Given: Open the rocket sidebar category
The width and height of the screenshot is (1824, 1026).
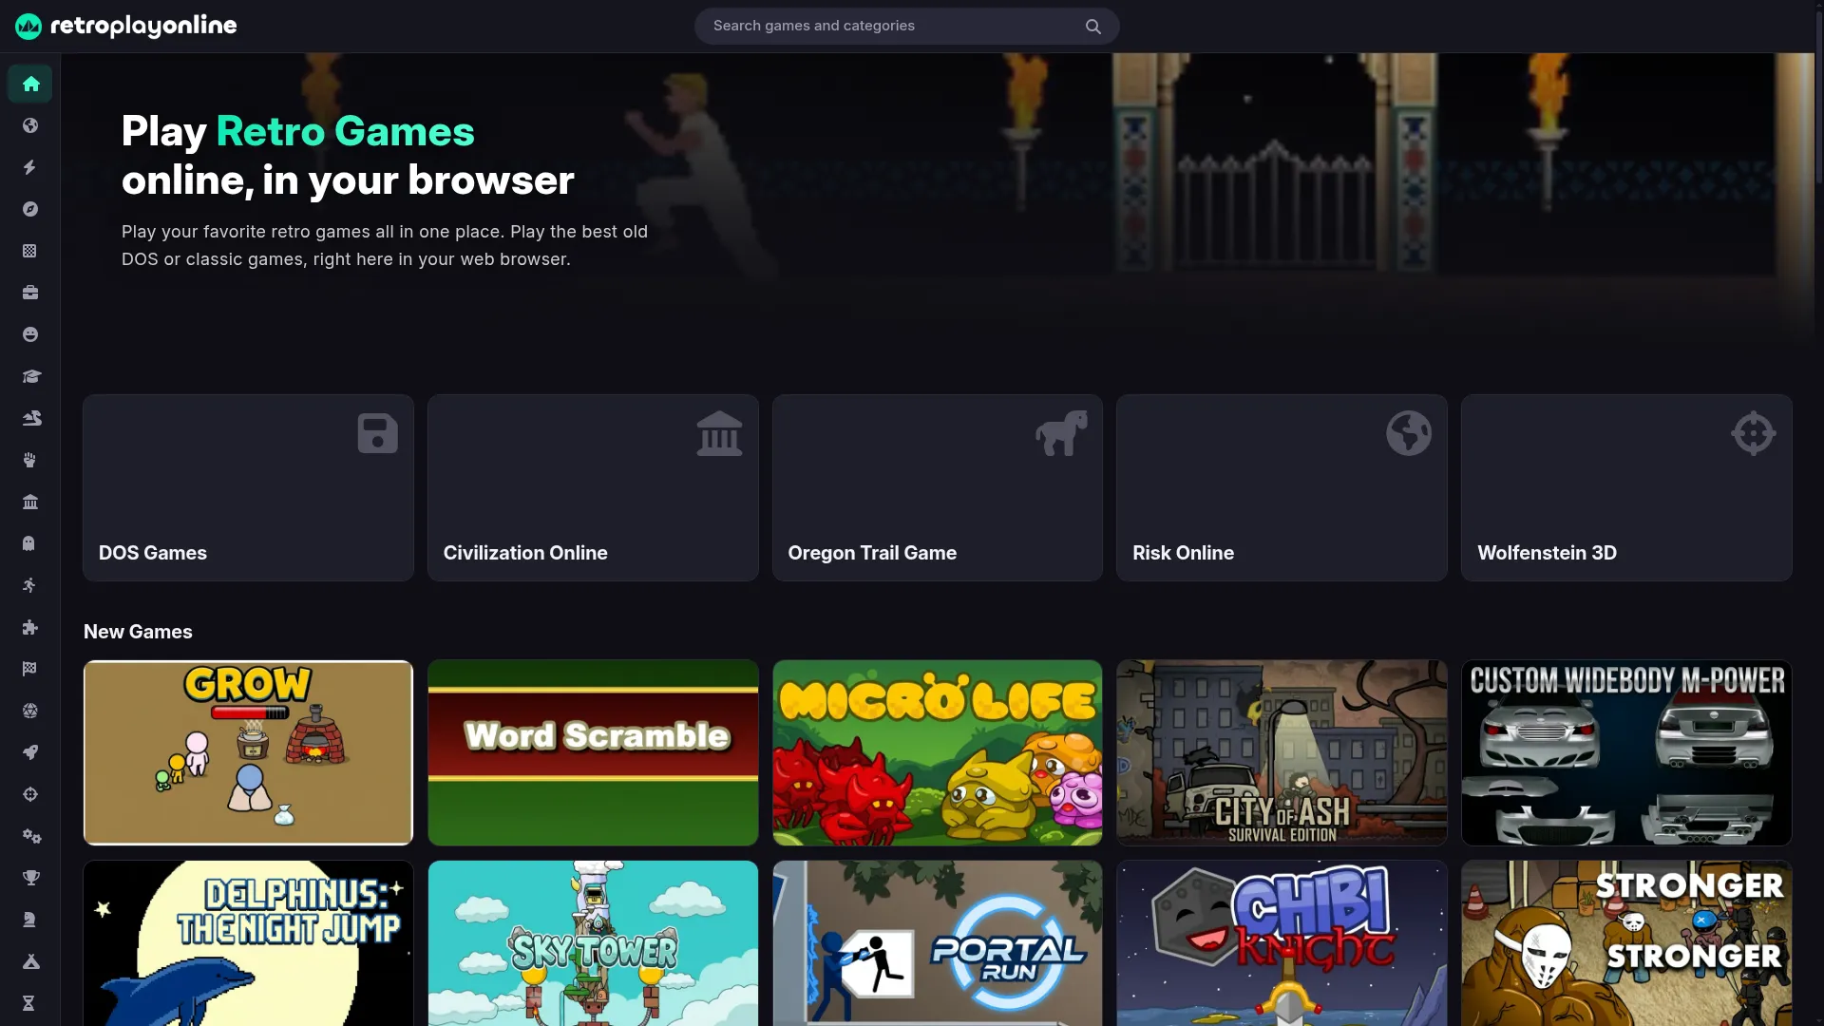Looking at the screenshot, I should 30,752.
